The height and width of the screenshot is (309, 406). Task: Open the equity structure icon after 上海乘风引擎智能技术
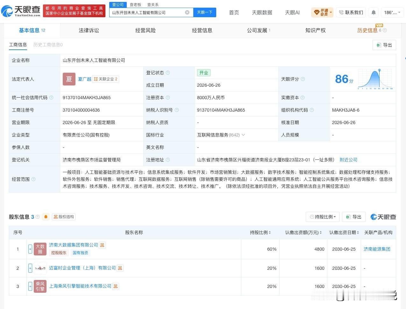pos(116,286)
